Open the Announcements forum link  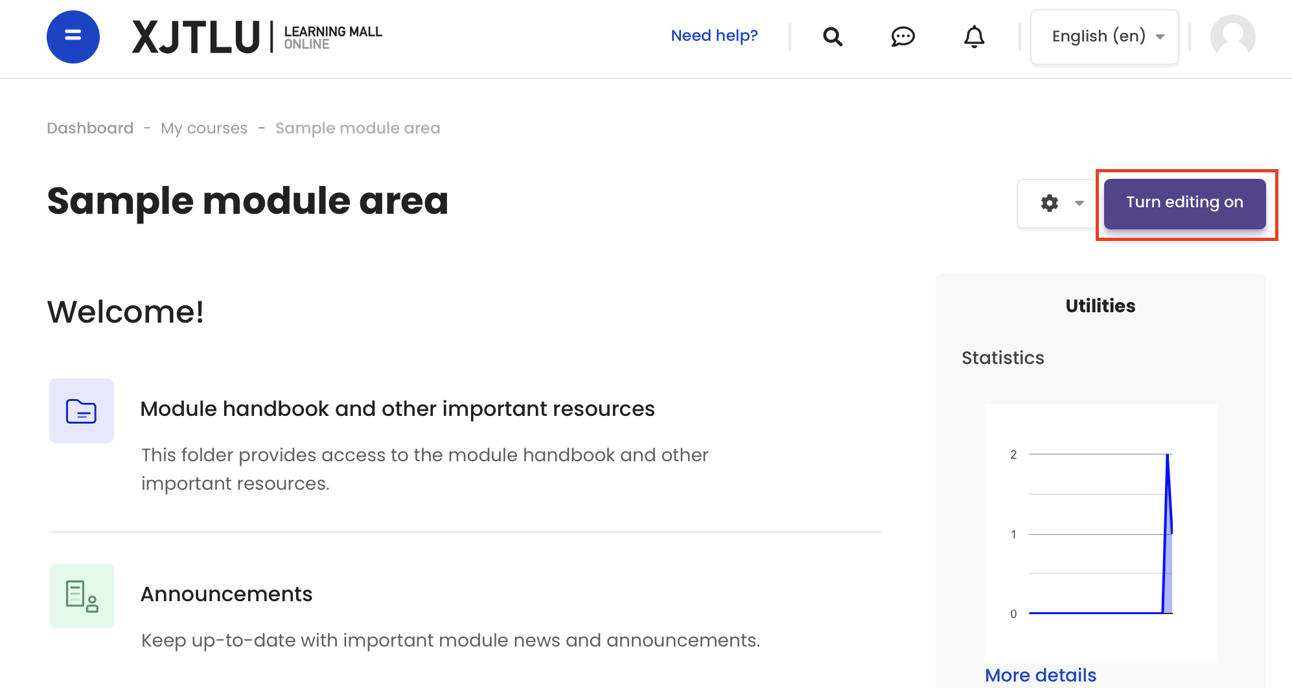coord(227,595)
